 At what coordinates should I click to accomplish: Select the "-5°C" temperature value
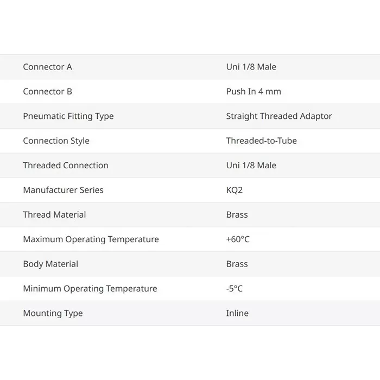[x=235, y=289]
